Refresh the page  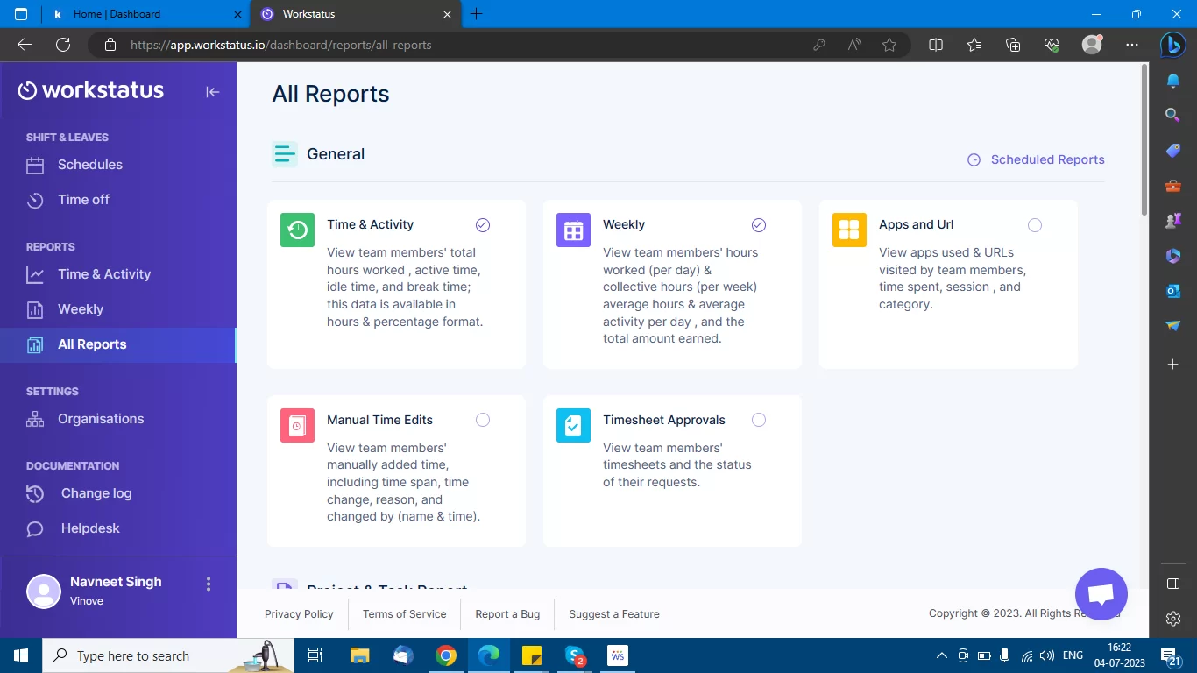pos(63,45)
